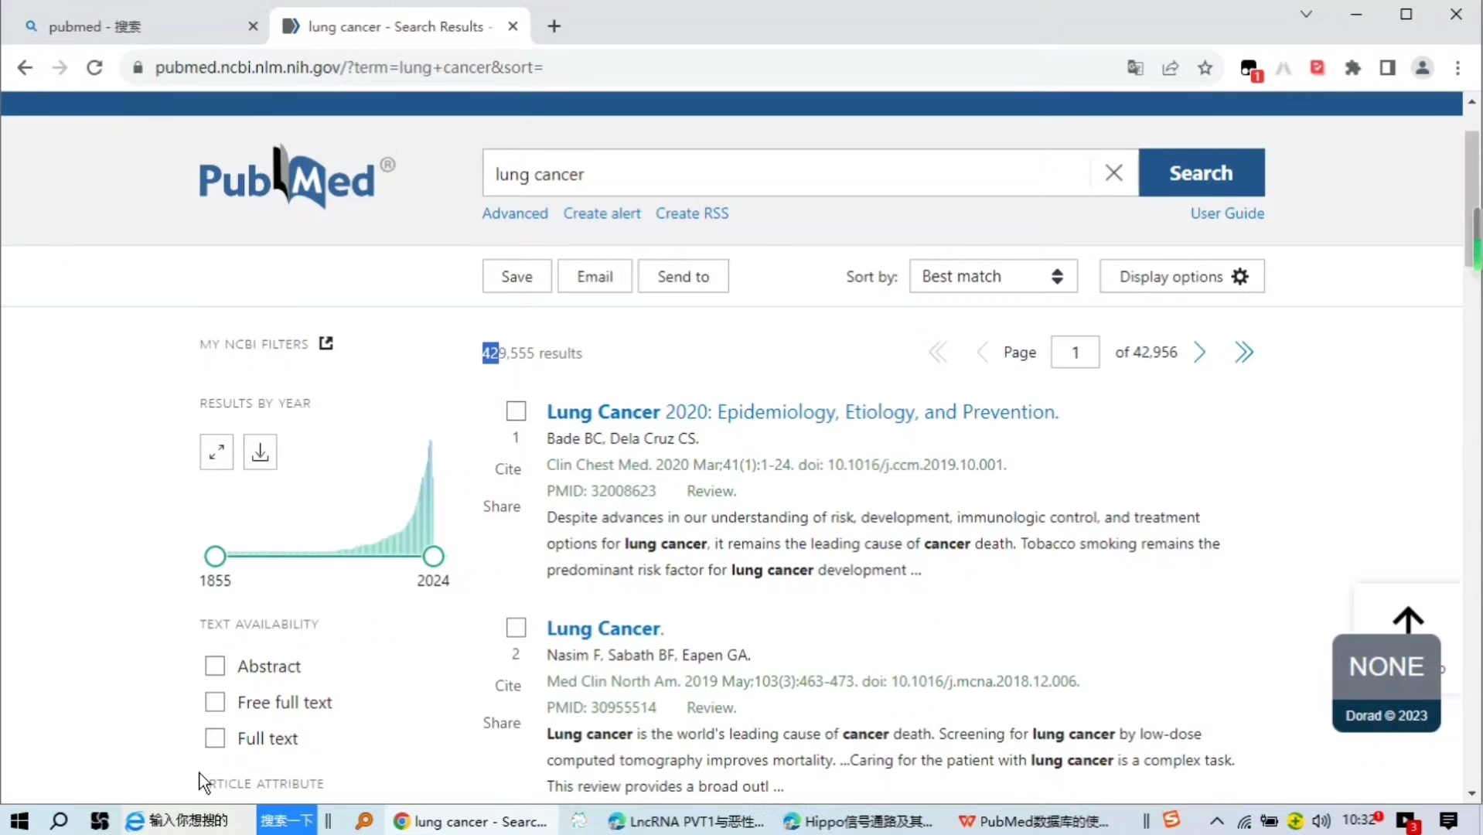The width and height of the screenshot is (1483, 835).
Task: Open the extensions puzzle icon
Action: click(1352, 67)
